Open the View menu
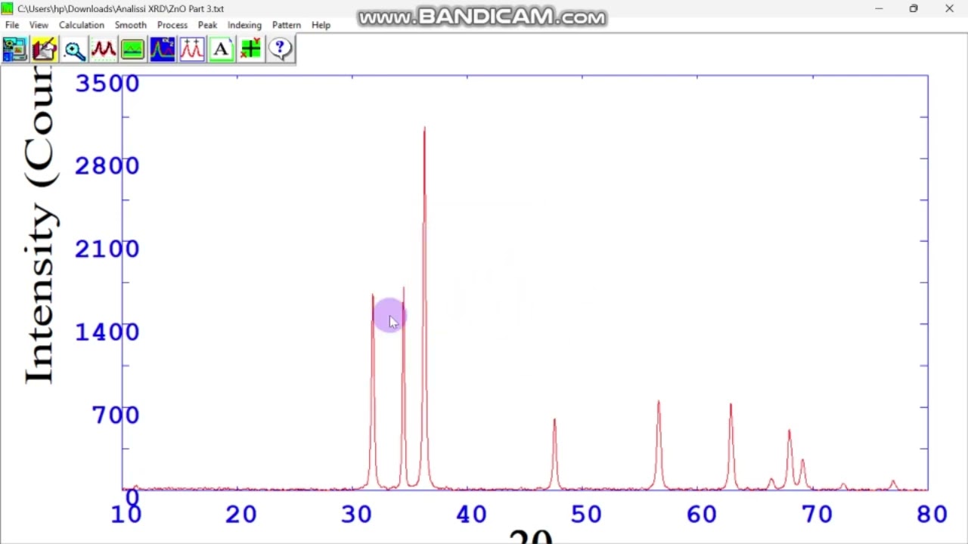 coord(39,25)
